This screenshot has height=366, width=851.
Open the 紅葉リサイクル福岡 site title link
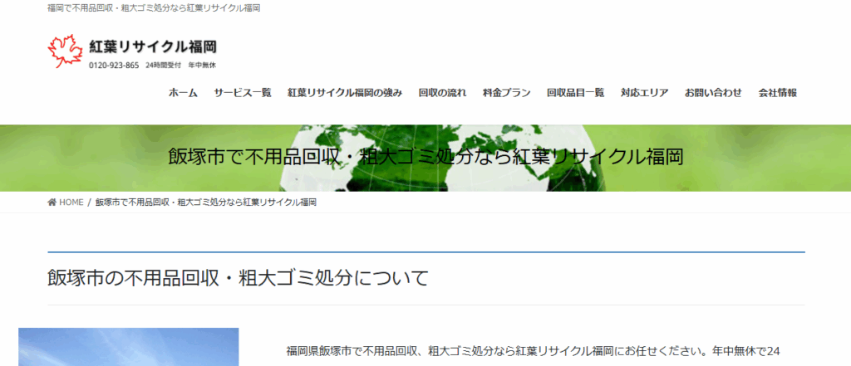pyautogui.click(x=153, y=46)
